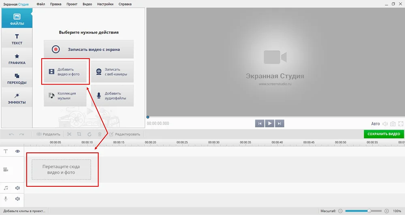Click the 00:00:10 timeline ruler mark
Screen dimensions: 405x215
click(87, 142)
